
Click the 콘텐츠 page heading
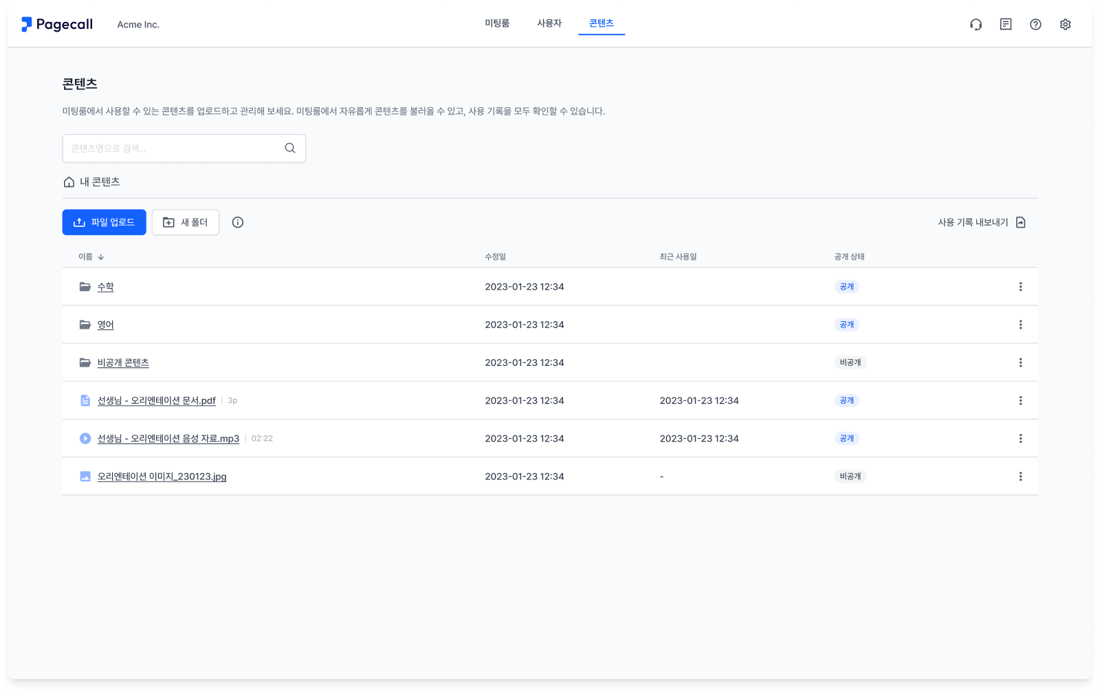pos(80,84)
